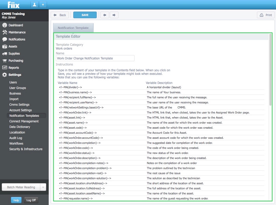This screenshot has width=276, height=205.
Task: Click the <!--MA(workOrder.accountCode)--> variable
Action: point(81,138)
